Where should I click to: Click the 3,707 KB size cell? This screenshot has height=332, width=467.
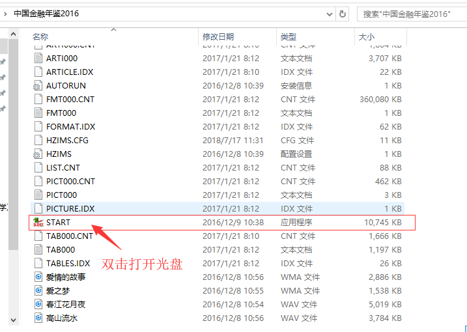tap(385, 59)
